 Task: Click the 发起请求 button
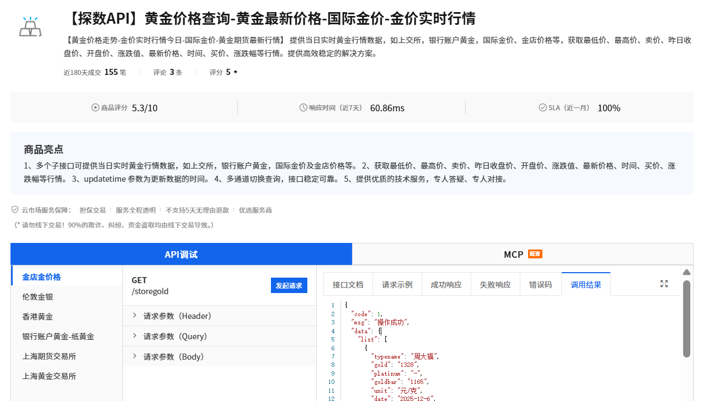289,286
